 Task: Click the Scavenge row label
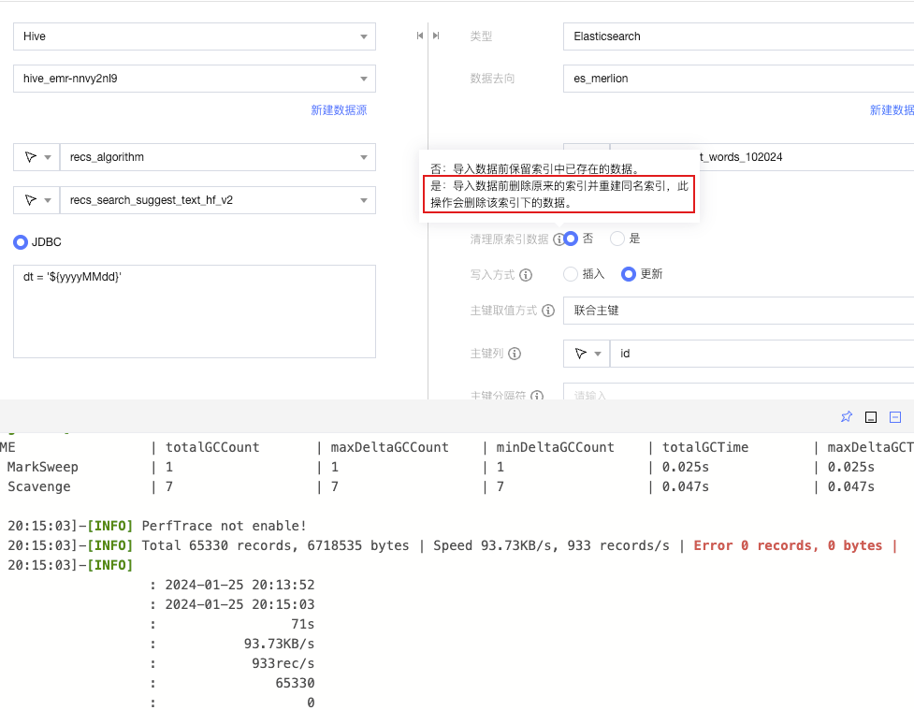tap(39, 486)
